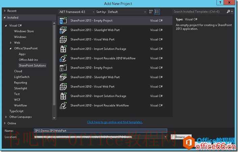238x152 pixels.
Task: Collapse the Visual C# node
Action: 6,25
